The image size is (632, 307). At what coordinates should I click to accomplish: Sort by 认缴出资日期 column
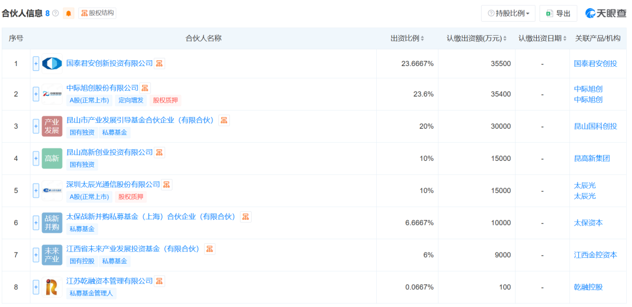click(542, 39)
